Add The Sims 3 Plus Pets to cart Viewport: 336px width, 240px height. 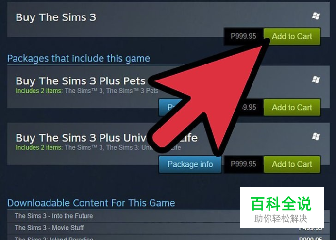point(292,107)
